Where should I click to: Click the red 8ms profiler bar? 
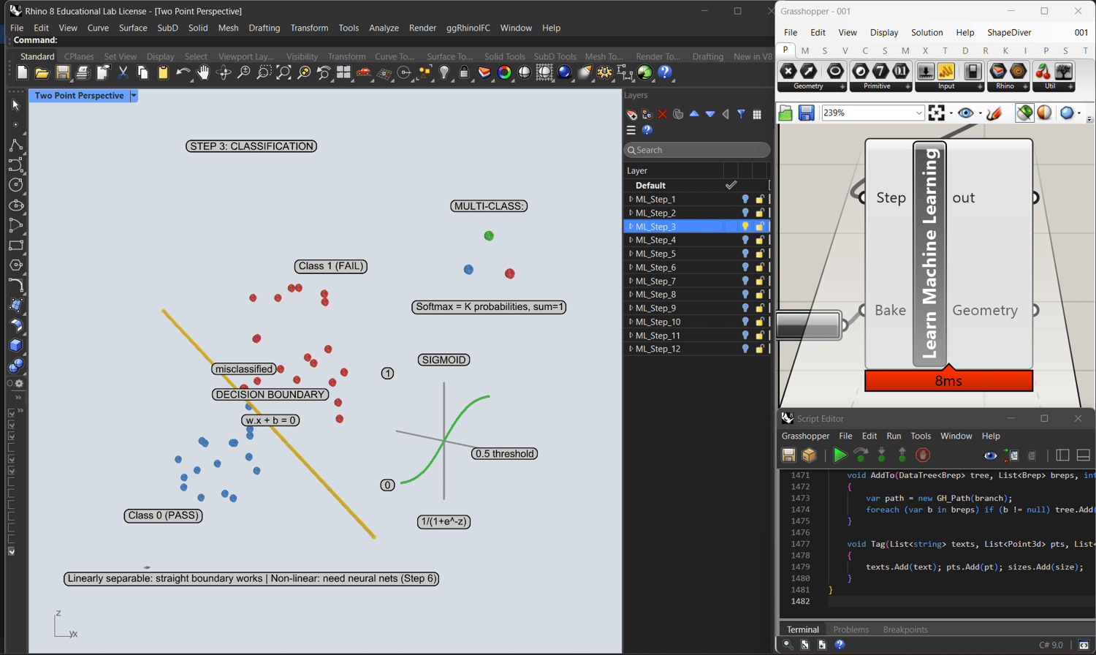click(948, 381)
